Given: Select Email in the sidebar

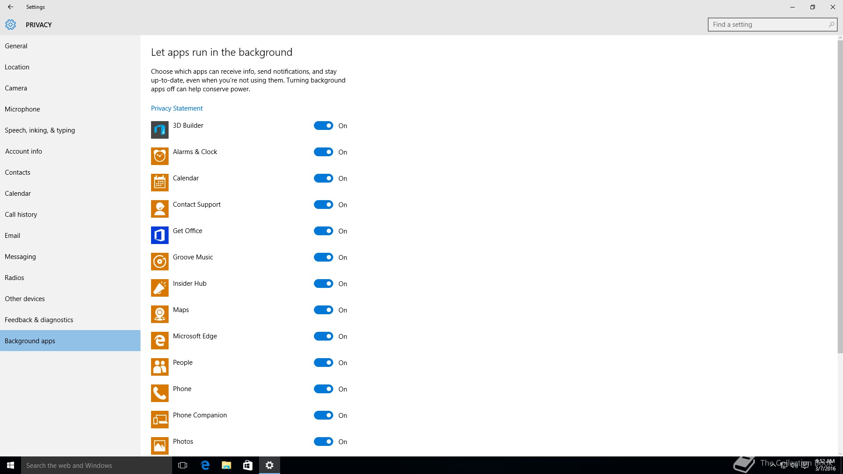Looking at the screenshot, I should (70, 235).
